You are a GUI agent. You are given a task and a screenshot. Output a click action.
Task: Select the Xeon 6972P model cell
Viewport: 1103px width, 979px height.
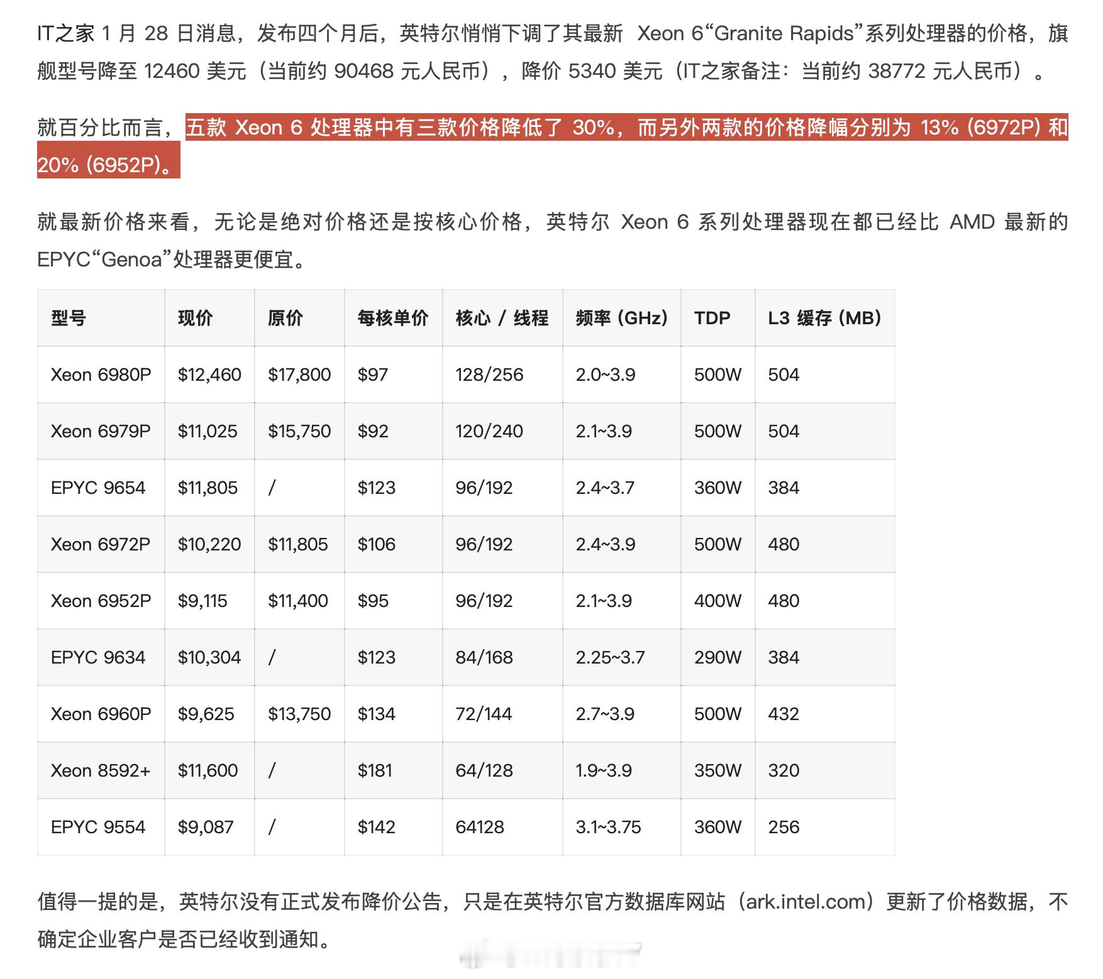point(101,544)
